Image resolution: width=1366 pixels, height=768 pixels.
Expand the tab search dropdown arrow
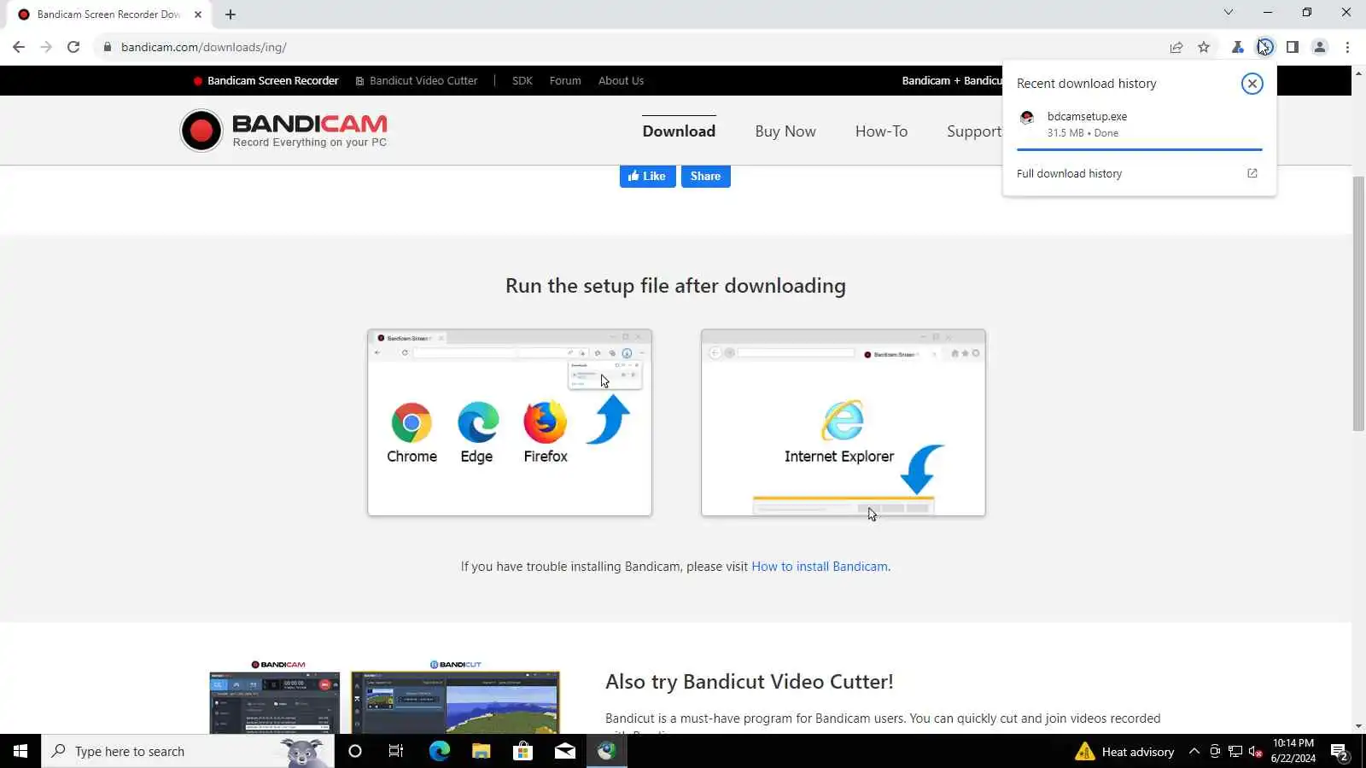click(1229, 12)
